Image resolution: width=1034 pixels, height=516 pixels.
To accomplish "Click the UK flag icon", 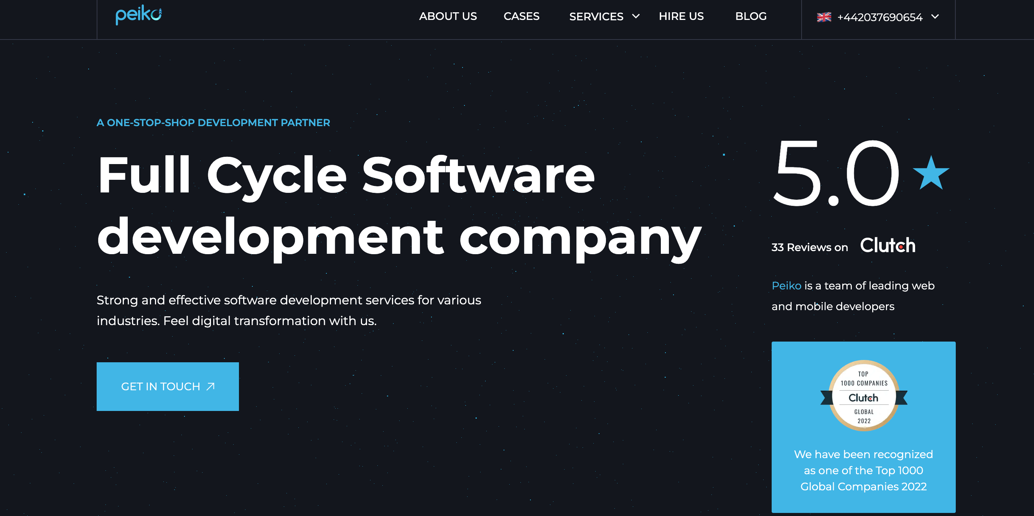I will click(x=824, y=17).
